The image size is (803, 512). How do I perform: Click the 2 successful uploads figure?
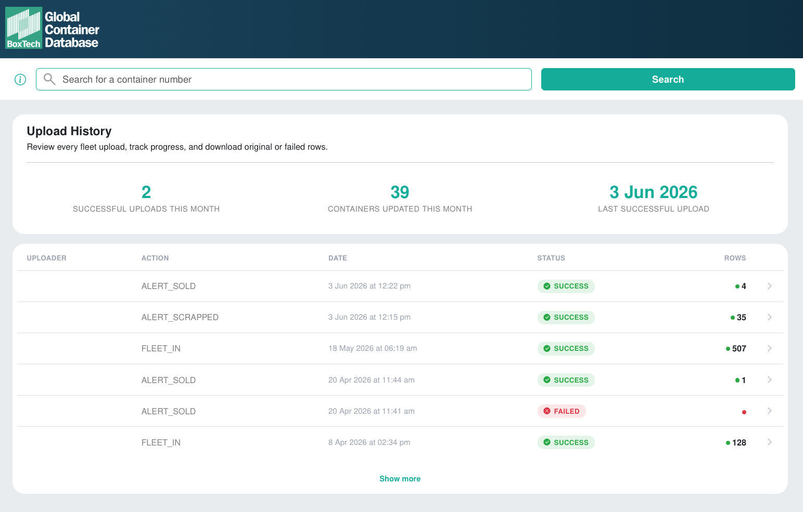point(146,192)
